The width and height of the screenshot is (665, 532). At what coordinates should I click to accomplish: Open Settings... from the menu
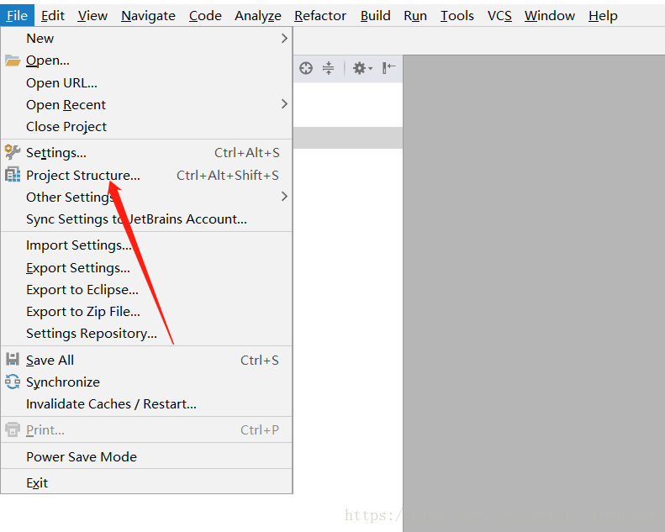coord(146,153)
